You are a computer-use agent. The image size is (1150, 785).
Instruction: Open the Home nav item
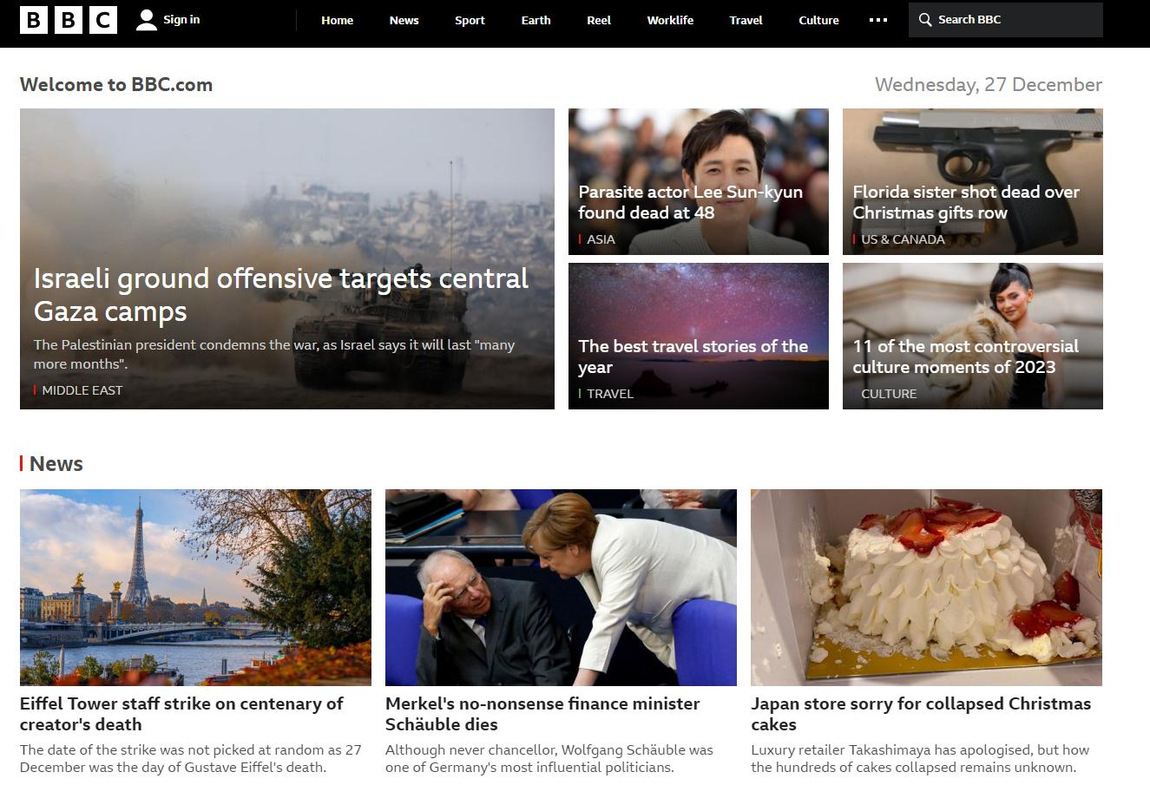click(x=337, y=20)
